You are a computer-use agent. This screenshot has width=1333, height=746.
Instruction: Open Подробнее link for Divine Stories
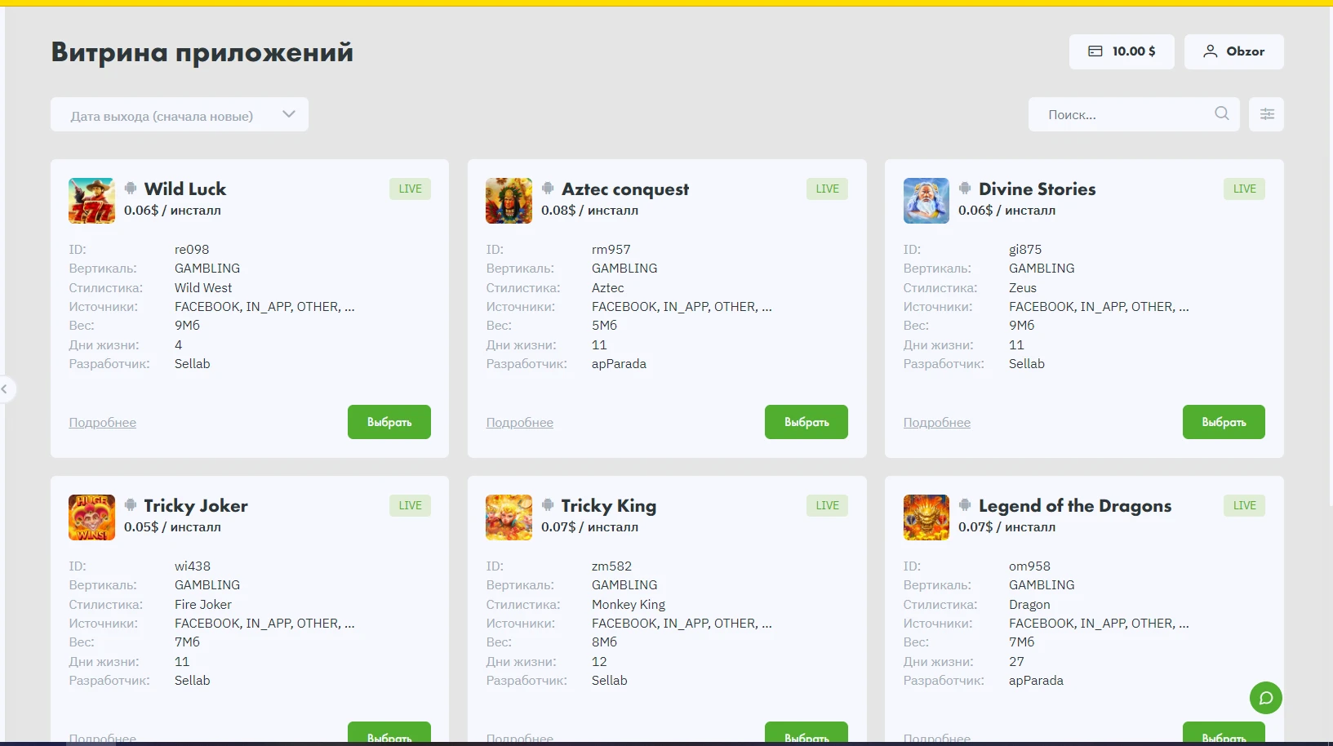click(937, 423)
